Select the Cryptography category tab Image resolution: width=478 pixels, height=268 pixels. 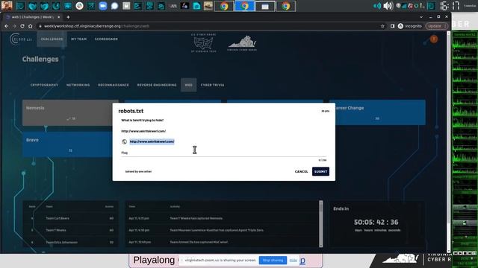pyautogui.click(x=44, y=85)
